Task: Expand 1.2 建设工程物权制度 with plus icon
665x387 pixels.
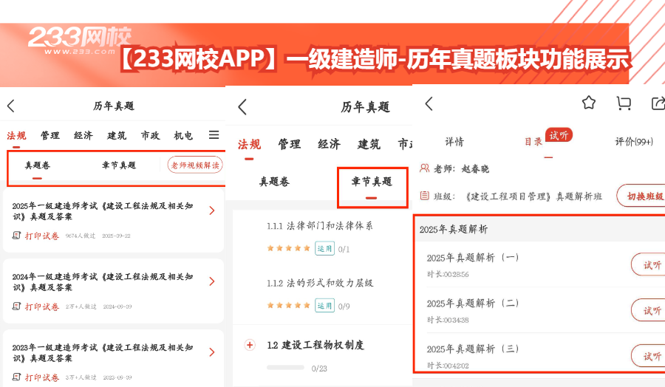Action: point(250,345)
